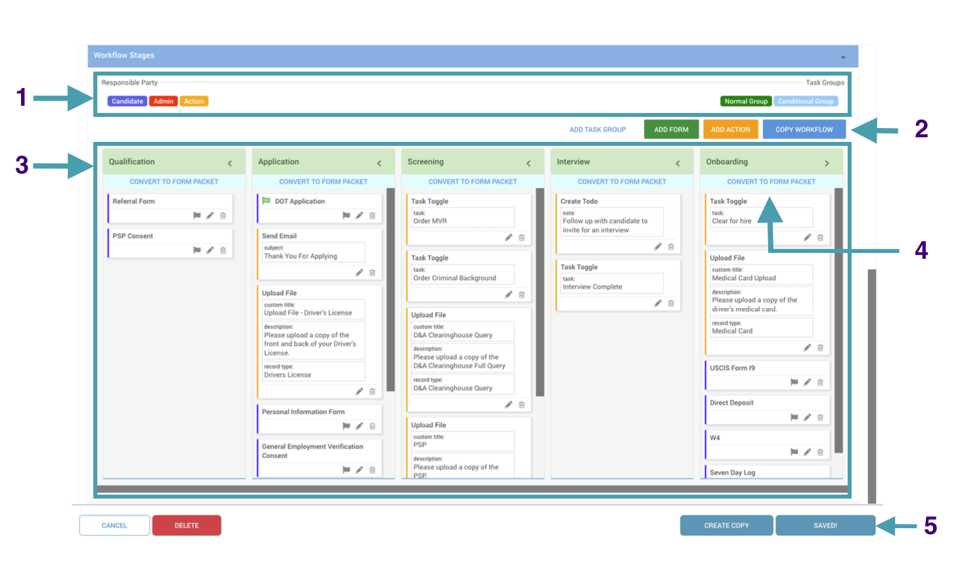Click the COPY WORKFLOW button
The height and width of the screenshot is (582, 962).
804,129
